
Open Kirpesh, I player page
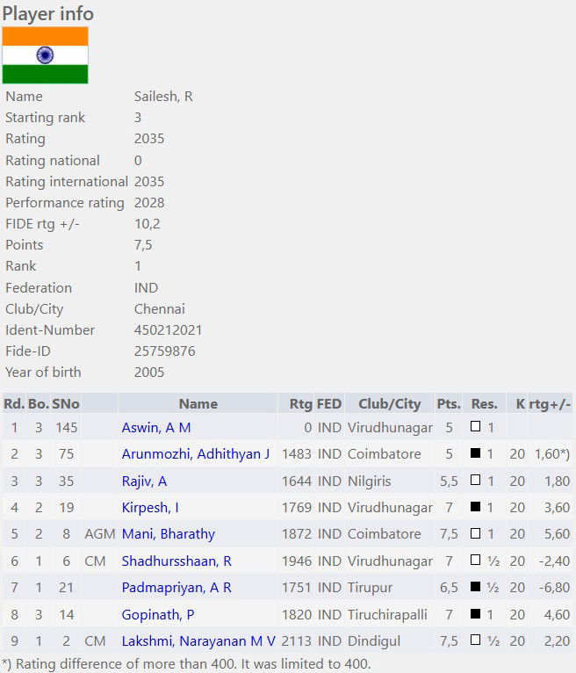click(149, 508)
